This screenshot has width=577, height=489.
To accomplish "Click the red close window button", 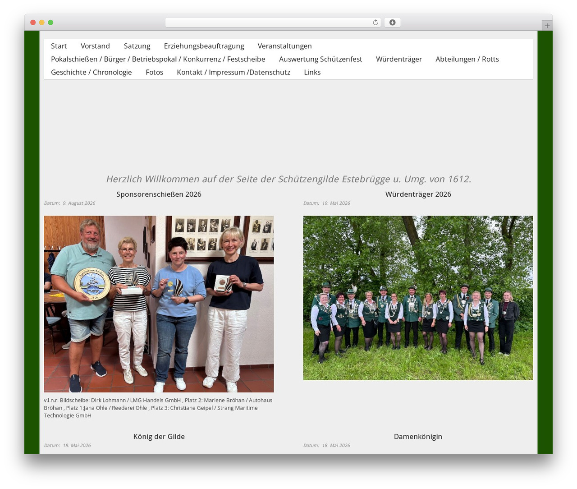I will pos(33,23).
